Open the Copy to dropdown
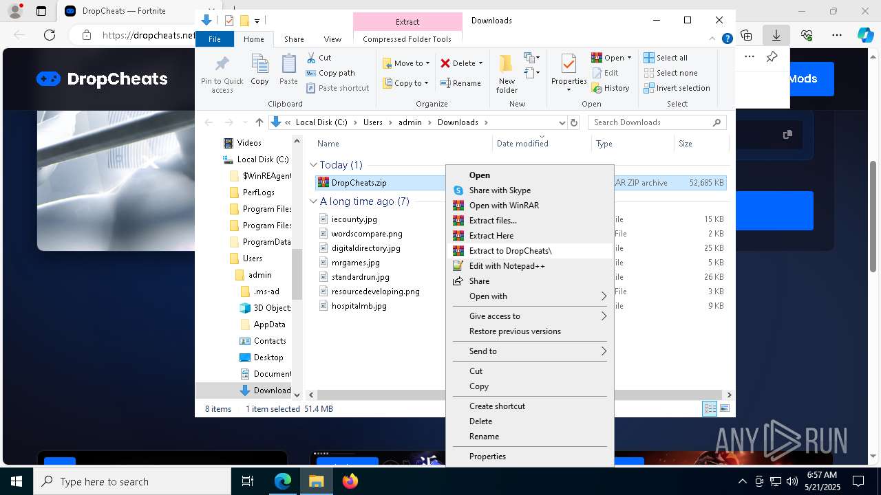 tap(405, 83)
